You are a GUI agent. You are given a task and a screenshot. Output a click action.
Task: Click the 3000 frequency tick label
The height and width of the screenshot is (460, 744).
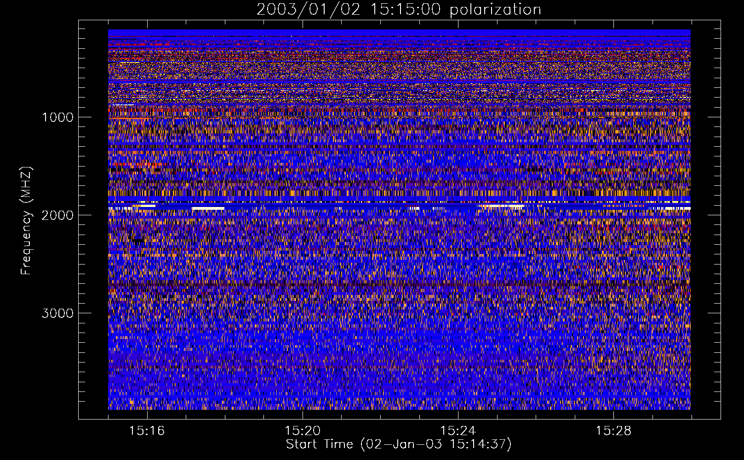coord(57,313)
